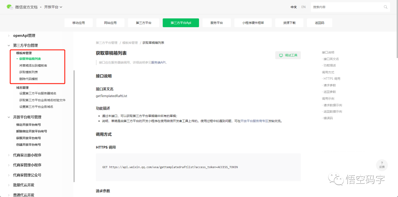
Task: Open the 反馈 help question icon
Action: click(382, 165)
